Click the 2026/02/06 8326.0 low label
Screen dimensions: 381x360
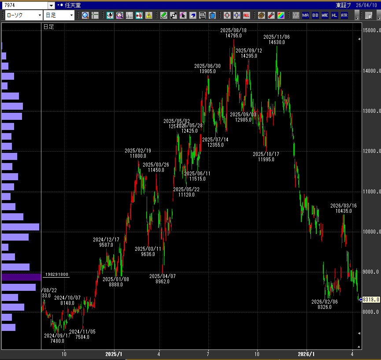325,304
